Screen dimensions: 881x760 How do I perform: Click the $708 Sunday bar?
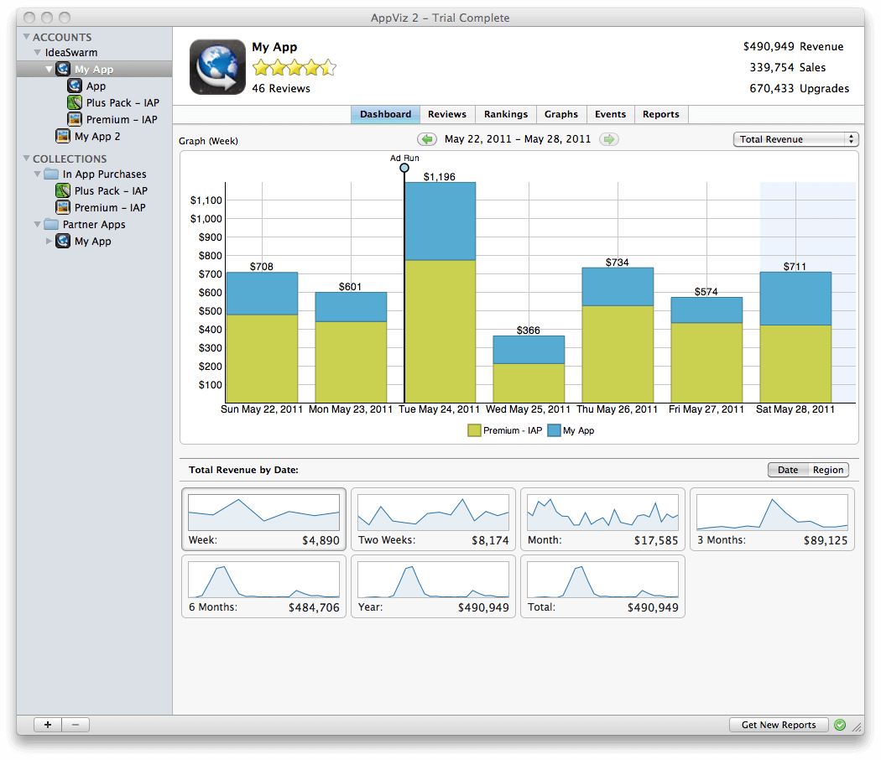click(262, 337)
